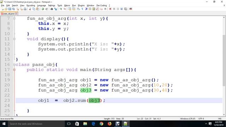Click the vertical scrollbar up arrow

(x=224, y=18)
